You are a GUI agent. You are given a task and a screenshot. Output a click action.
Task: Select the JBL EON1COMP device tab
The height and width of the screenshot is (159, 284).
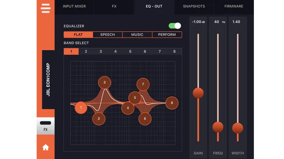[48, 79]
